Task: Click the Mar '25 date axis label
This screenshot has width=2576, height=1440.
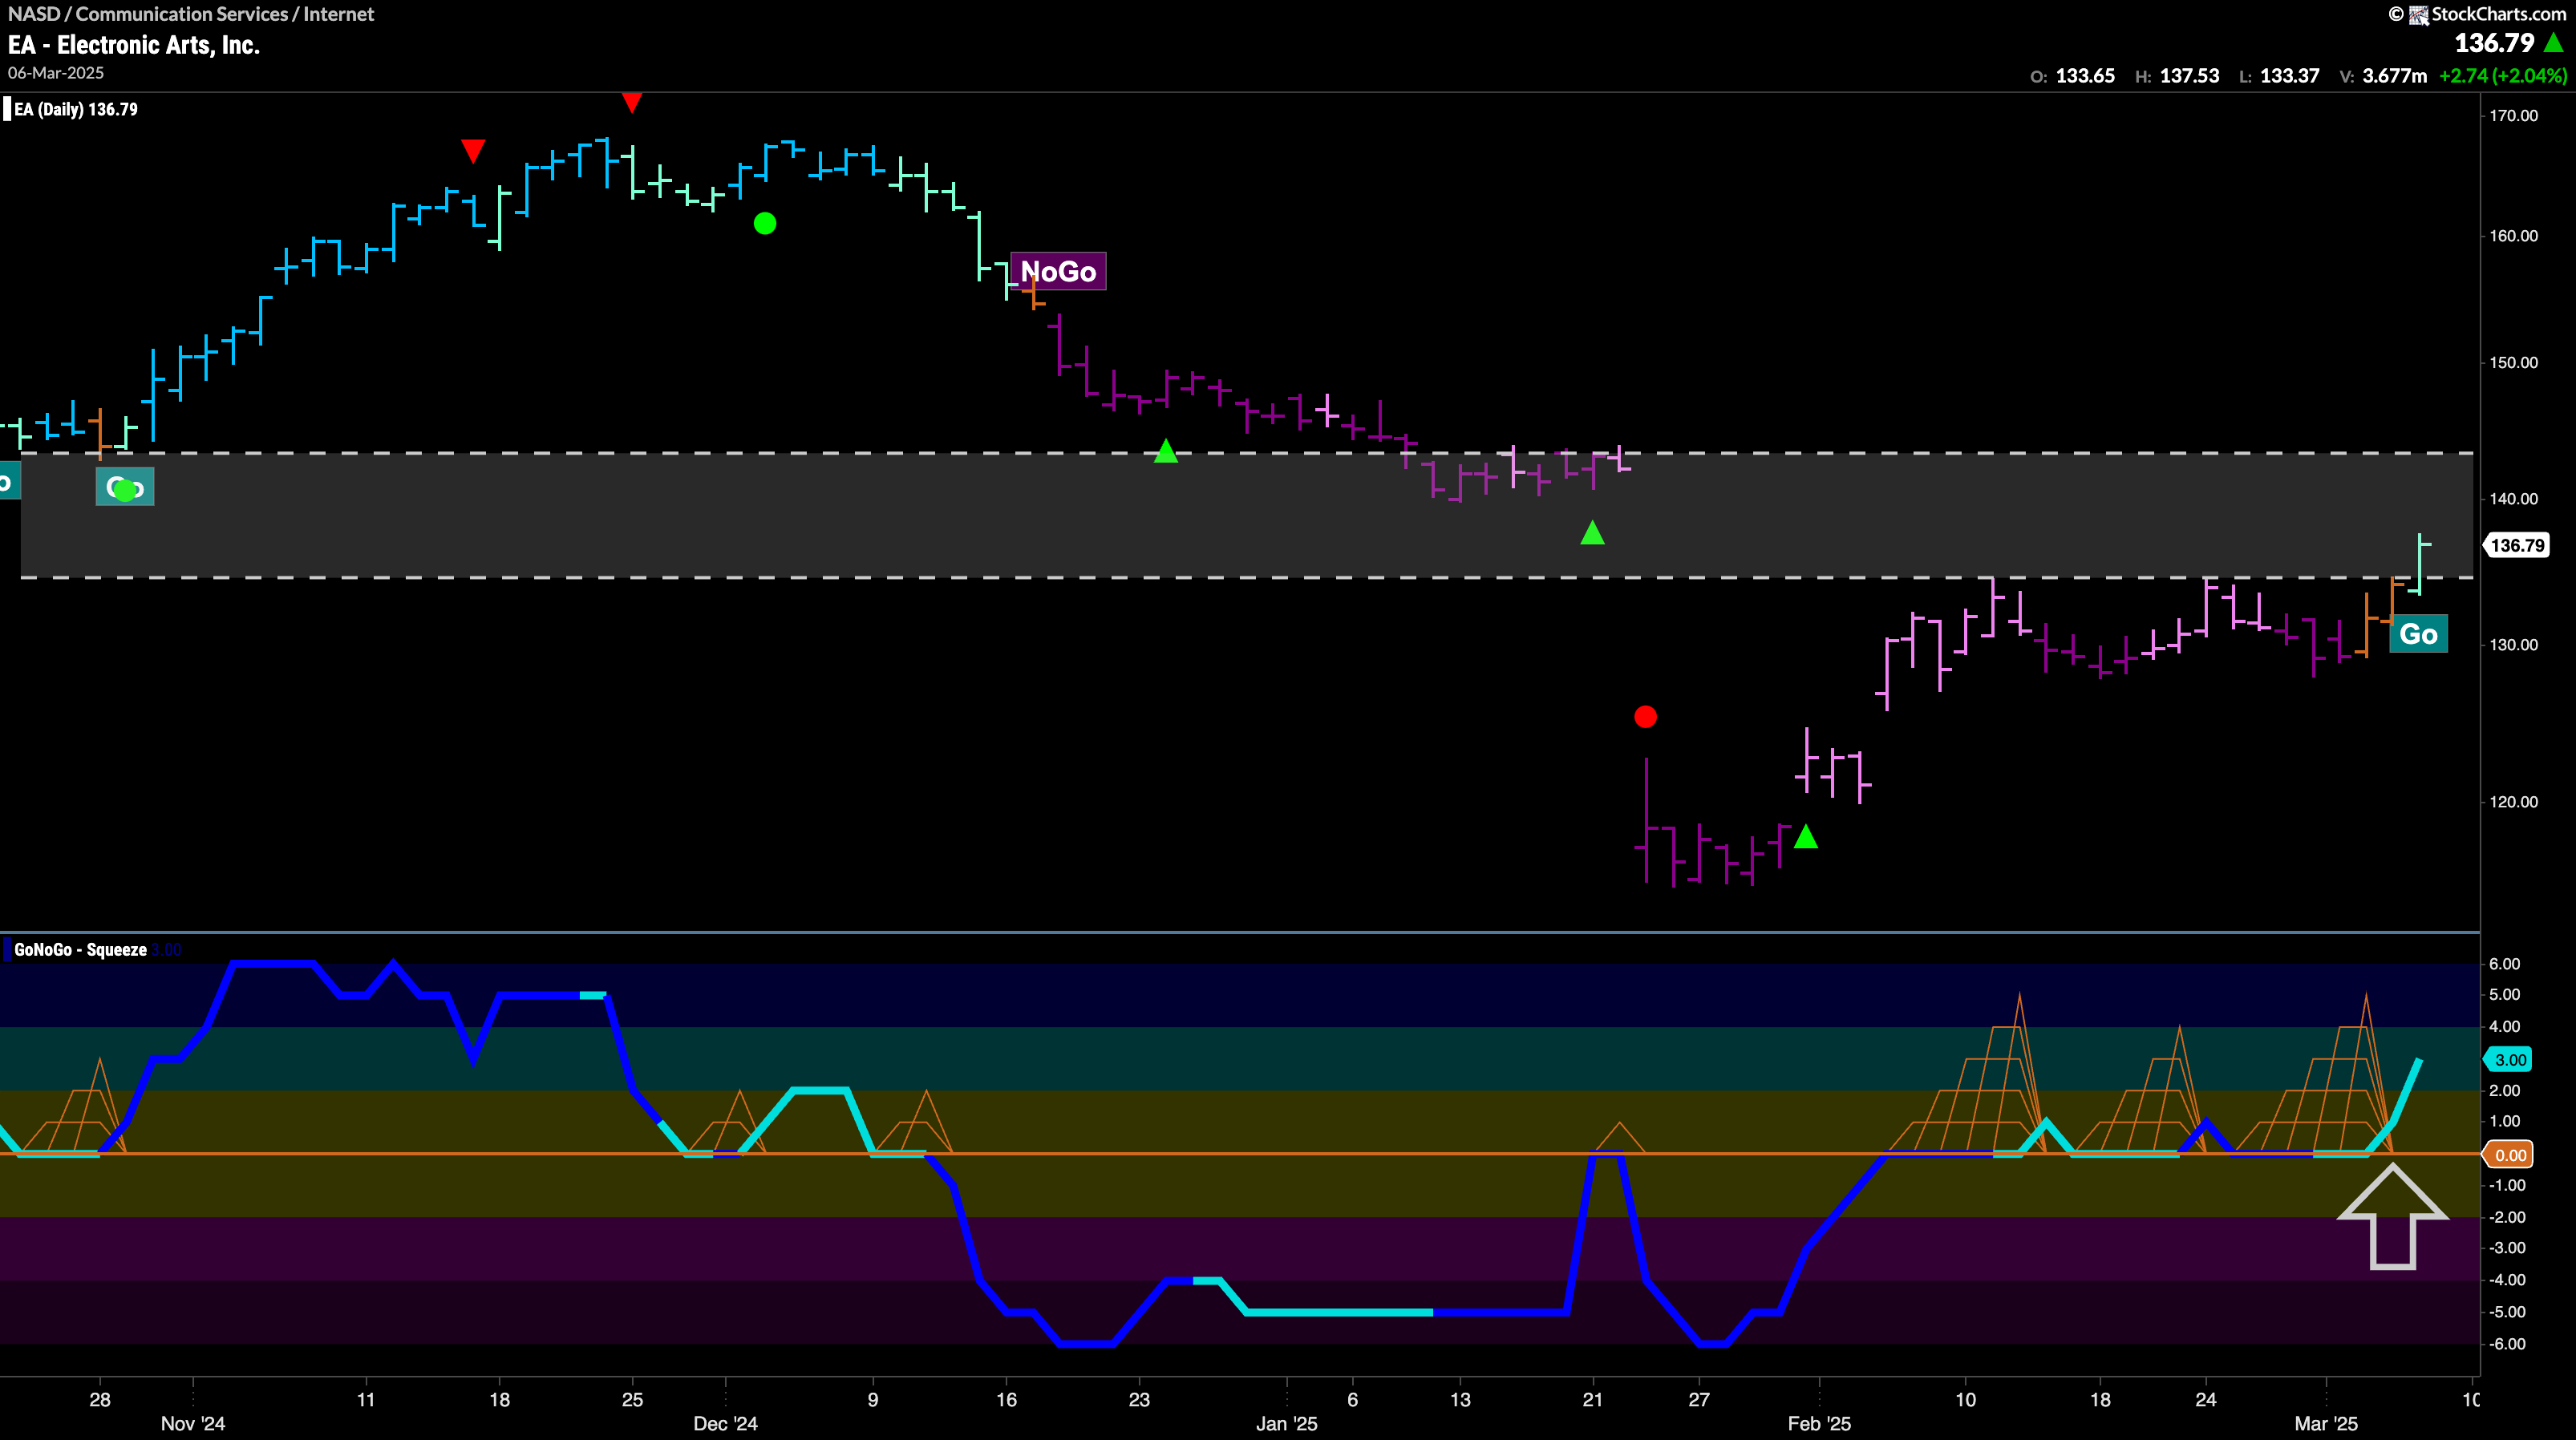Action: [2326, 1424]
